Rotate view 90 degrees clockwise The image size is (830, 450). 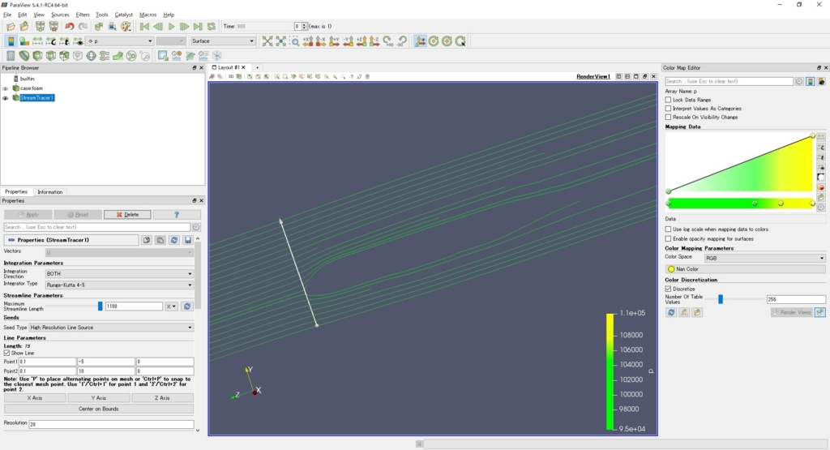coord(388,41)
